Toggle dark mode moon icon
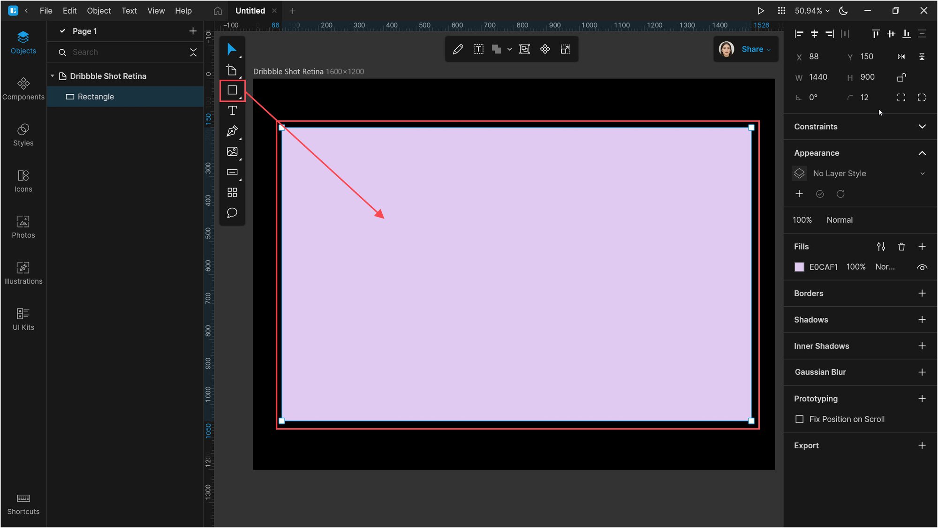 click(x=844, y=10)
